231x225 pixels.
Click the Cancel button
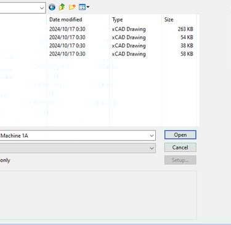point(180,148)
